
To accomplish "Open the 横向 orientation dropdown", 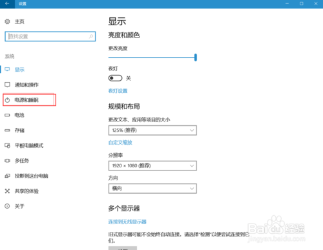I will point(152,189).
